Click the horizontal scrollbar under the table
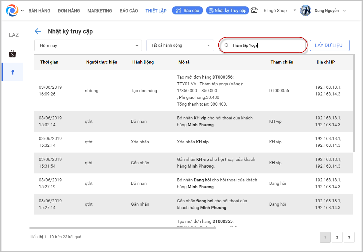363x252 pixels. 123,228
